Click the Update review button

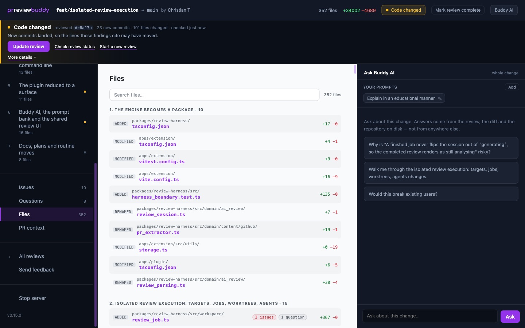point(28,47)
